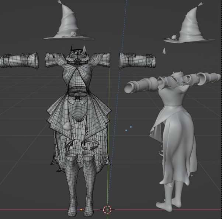Select the small lump on wireframe skirt
Image resolution: width=222 pixels, height=219 pixels.
click(68, 127)
